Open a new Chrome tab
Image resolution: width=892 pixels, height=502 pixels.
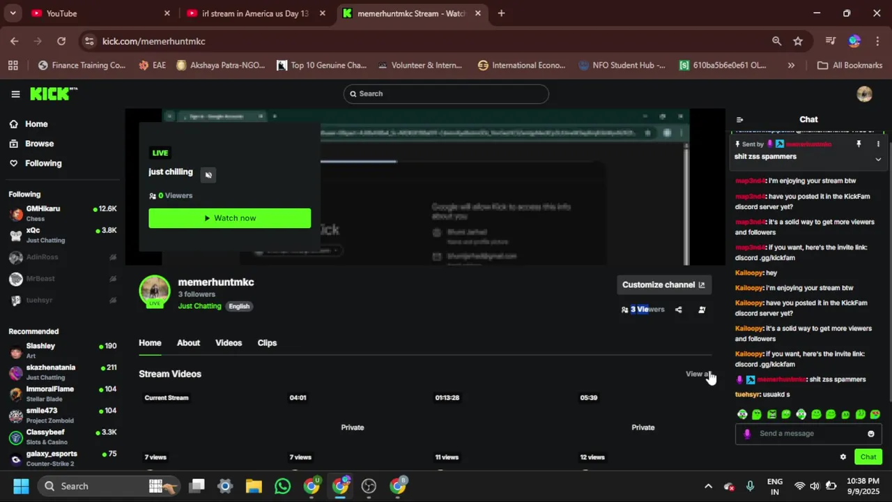point(501,13)
